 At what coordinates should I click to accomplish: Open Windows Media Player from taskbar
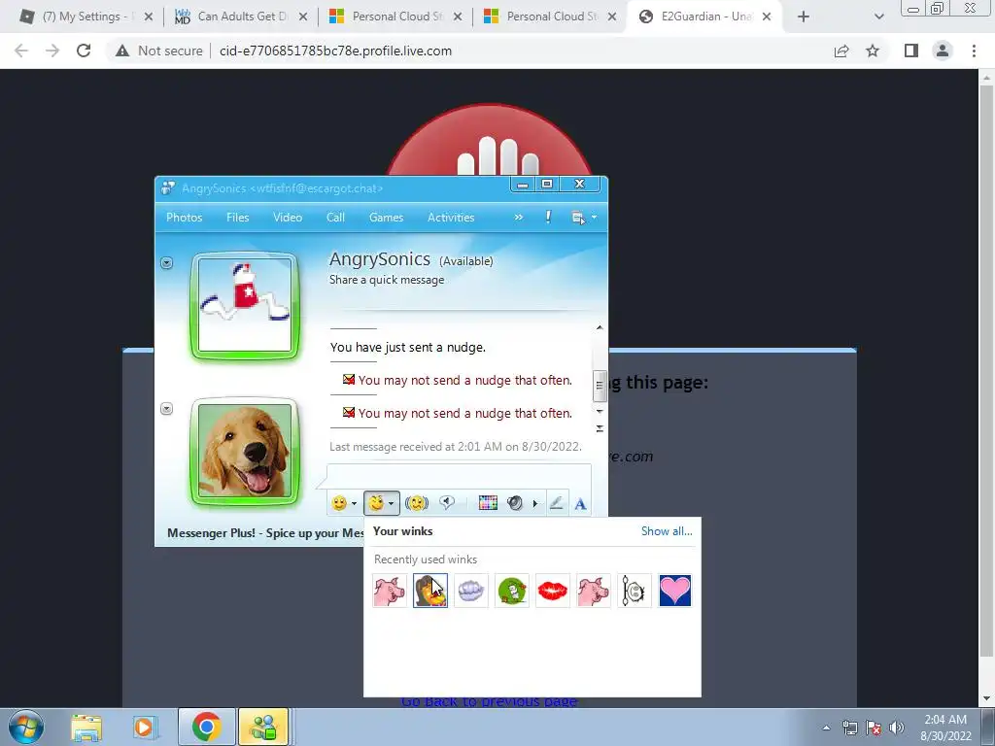pos(144,728)
